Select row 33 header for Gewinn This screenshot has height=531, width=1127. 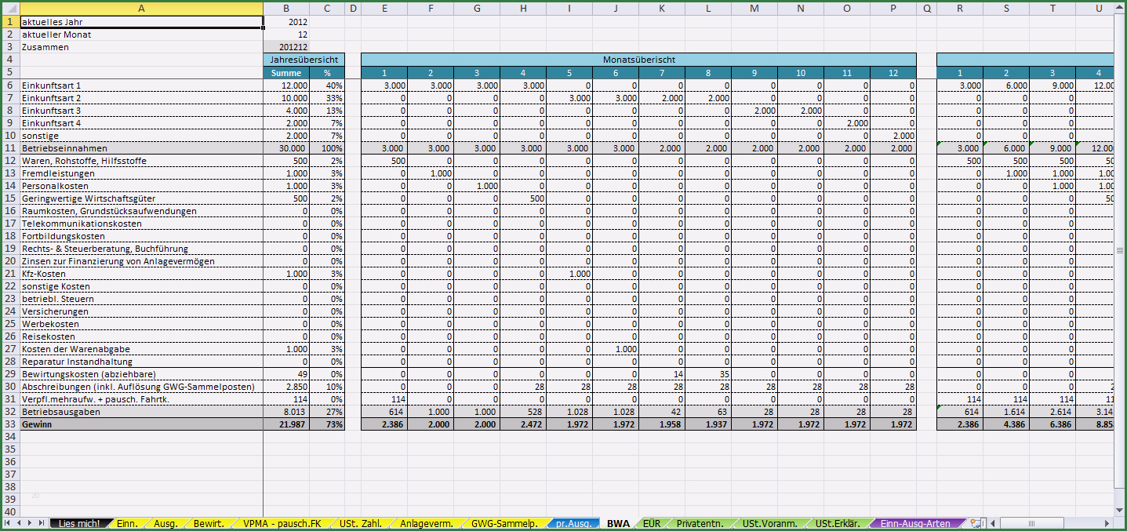[x=9, y=424]
